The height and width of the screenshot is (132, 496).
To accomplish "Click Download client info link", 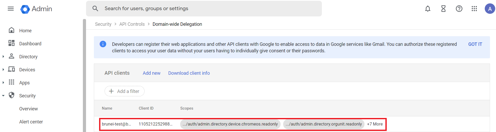I will point(189,73).
